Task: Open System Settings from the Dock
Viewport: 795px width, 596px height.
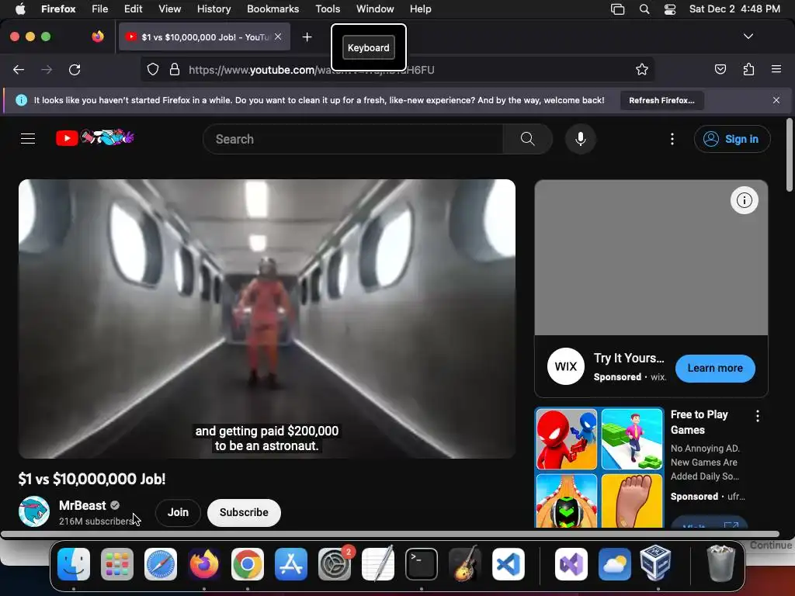Action: click(x=335, y=563)
